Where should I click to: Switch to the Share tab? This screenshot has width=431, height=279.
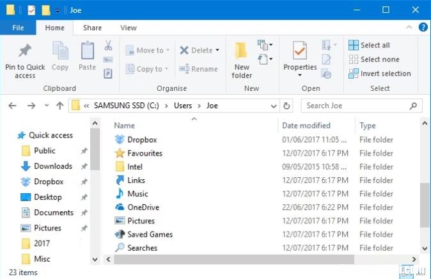click(92, 28)
